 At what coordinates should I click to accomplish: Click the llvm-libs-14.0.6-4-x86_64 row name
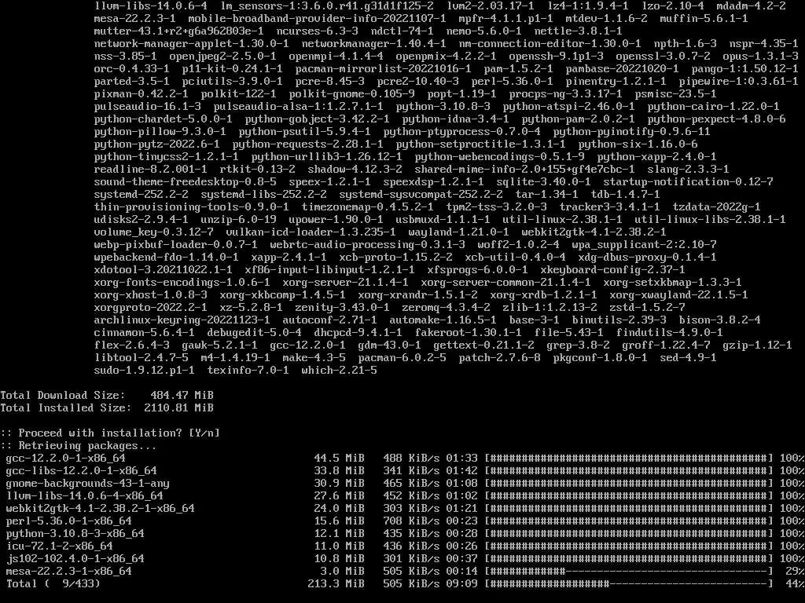(x=85, y=496)
